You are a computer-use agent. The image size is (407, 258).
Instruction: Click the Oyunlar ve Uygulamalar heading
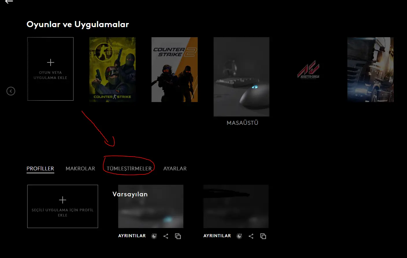pyautogui.click(x=78, y=25)
